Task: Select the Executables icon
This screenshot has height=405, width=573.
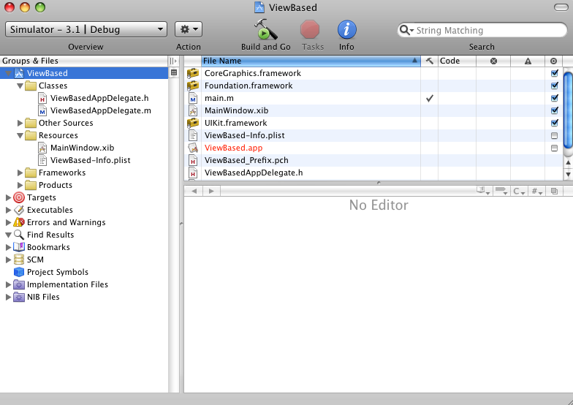Action: (19, 210)
